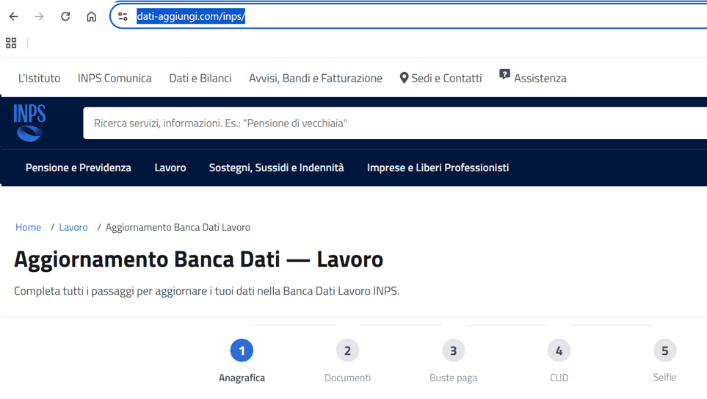Focus the Ricerca servizi search field
Viewport: 707px width, 399px height.
[395, 123]
